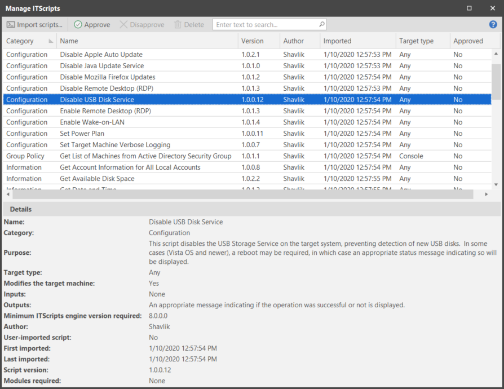
Task: Sort by the Name column header
Action: coord(147,41)
